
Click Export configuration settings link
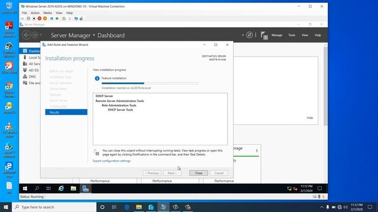(112, 161)
